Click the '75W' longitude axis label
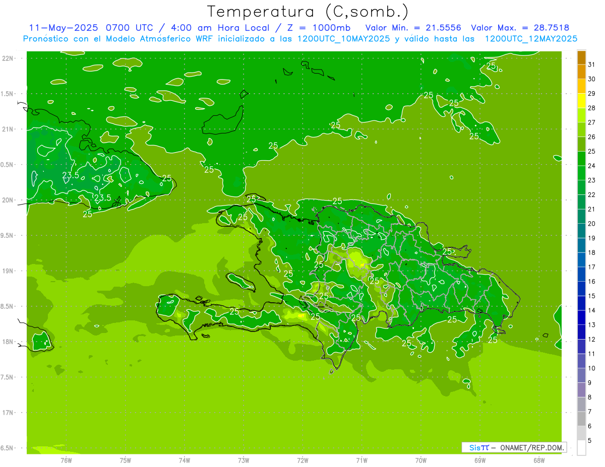The height and width of the screenshot is (467, 605). [x=126, y=460]
